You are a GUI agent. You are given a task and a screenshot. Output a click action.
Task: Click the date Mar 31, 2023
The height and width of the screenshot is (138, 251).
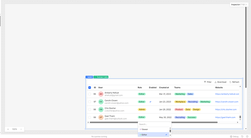pos(165,94)
